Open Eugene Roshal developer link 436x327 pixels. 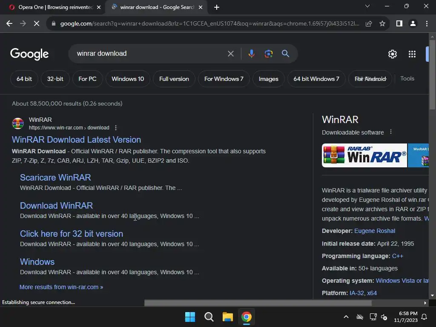(x=375, y=231)
